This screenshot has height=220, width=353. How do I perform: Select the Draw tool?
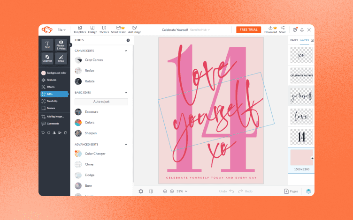pos(61,59)
